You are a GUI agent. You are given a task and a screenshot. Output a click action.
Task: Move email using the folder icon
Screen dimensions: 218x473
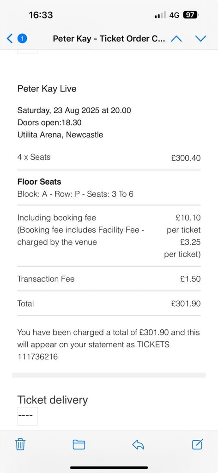tap(79, 445)
